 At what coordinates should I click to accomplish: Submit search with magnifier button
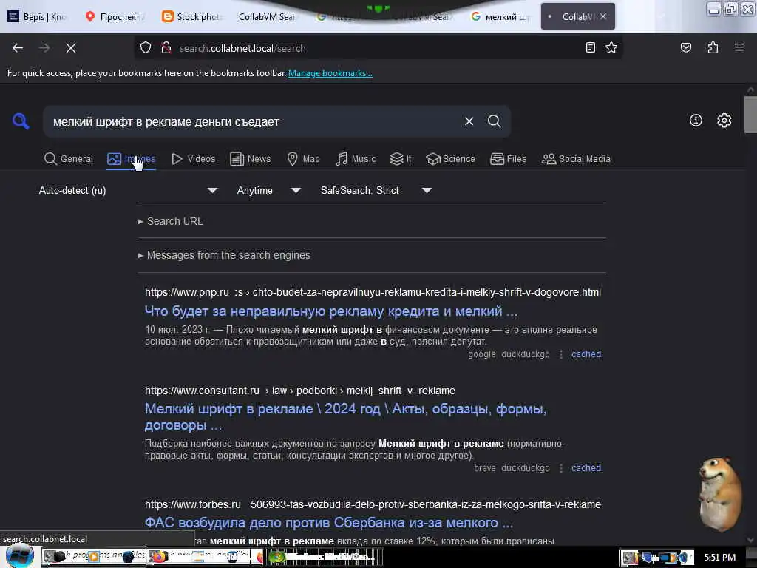click(x=494, y=121)
